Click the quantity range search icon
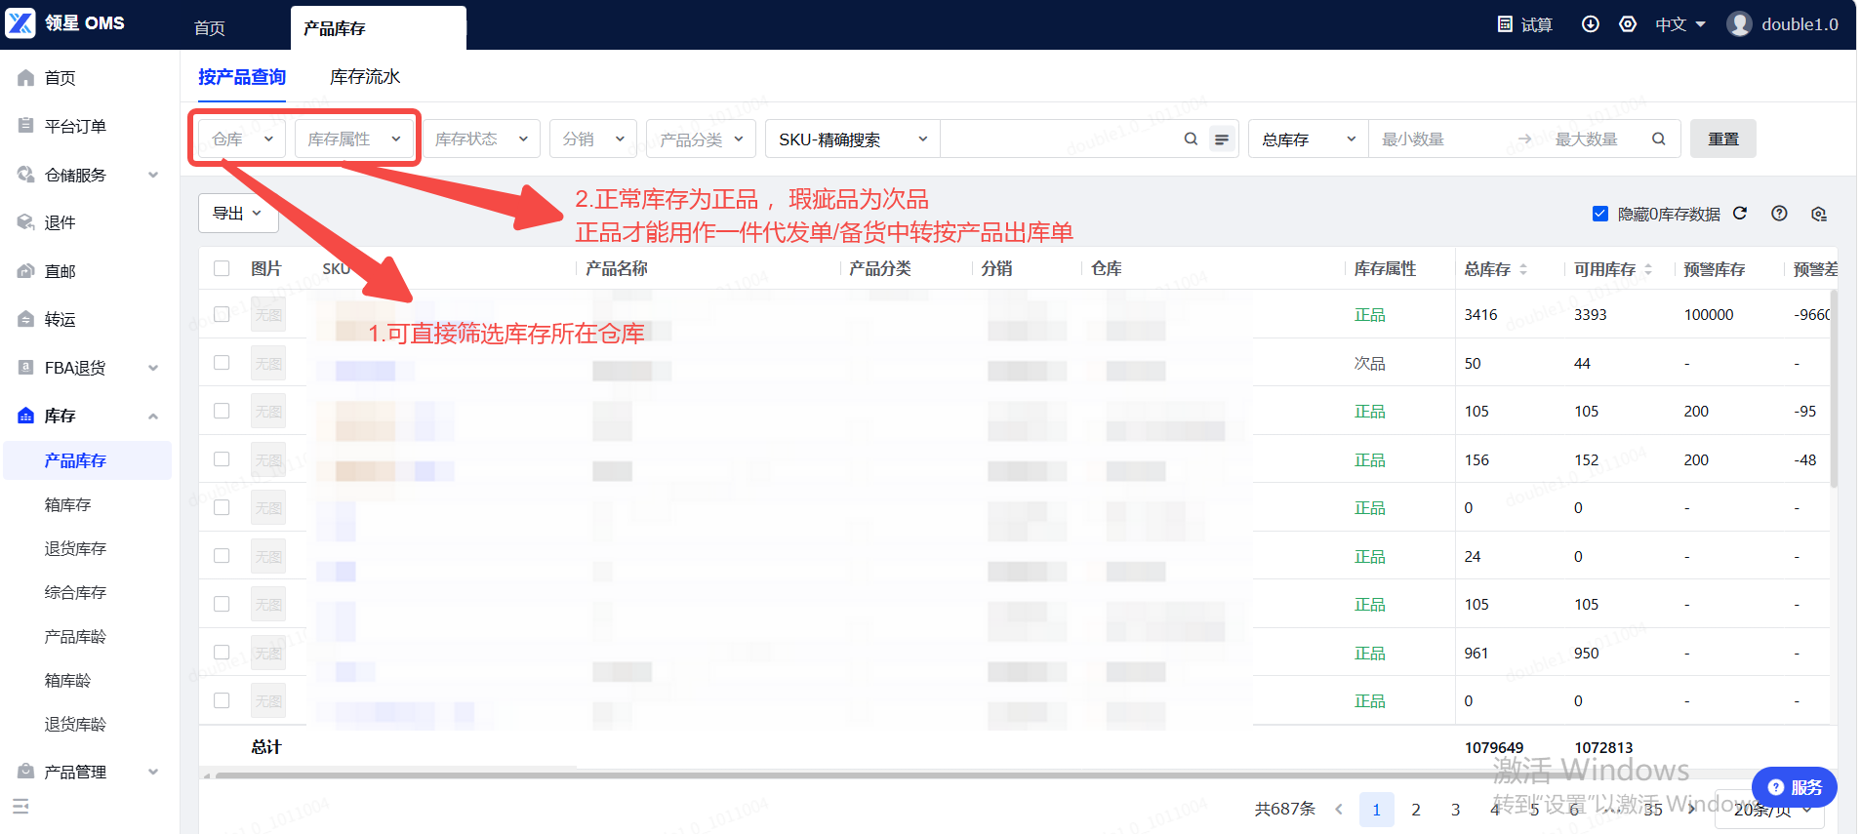This screenshot has height=834, width=1861. [x=1658, y=139]
